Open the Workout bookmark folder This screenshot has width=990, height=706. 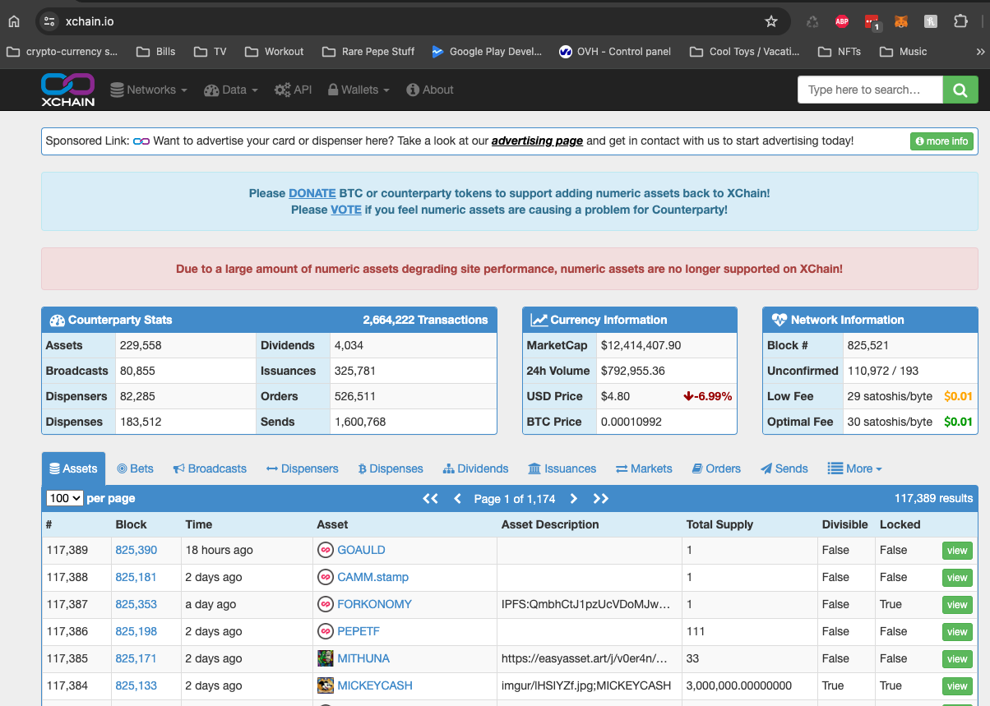tap(275, 51)
